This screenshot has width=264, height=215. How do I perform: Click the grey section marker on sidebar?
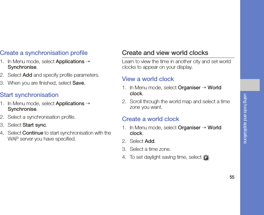[x=250, y=85]
